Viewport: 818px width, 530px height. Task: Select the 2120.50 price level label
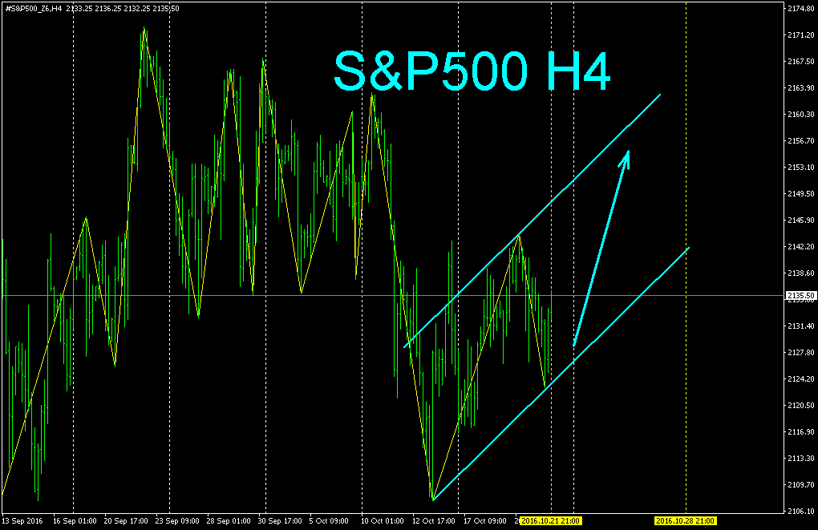(x=801, y=406)
